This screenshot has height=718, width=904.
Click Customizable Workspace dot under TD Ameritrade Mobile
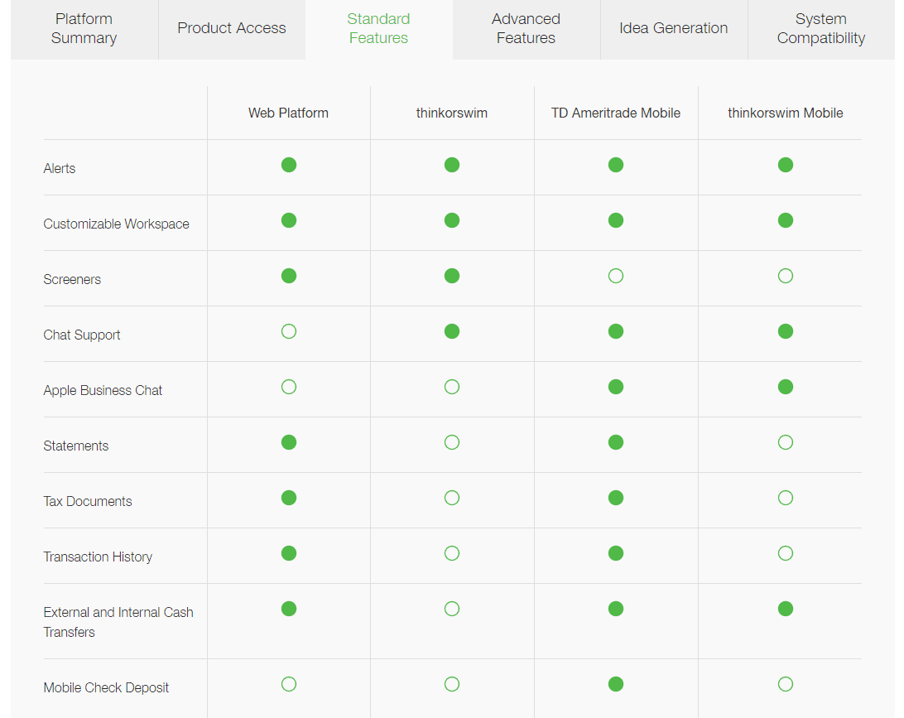616,220
